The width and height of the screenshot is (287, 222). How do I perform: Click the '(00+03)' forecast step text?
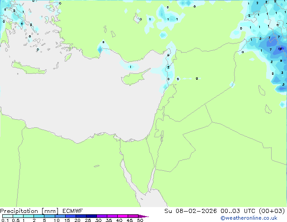click(x=272, y=211)
